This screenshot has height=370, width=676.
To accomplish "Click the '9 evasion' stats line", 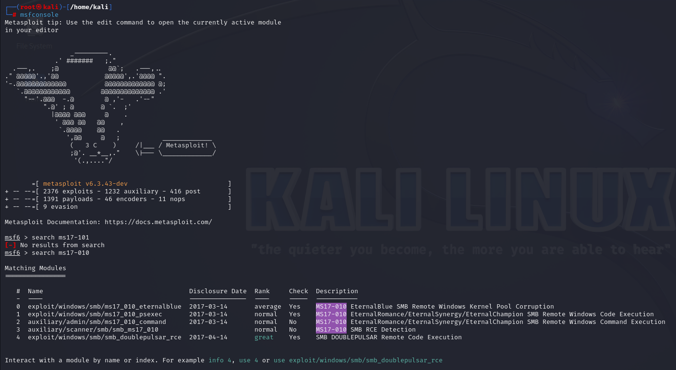I will tap(60, 207).
